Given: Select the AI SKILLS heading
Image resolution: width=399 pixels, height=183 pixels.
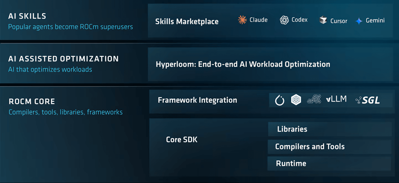Looking at the screenshot, I should 27,16.
